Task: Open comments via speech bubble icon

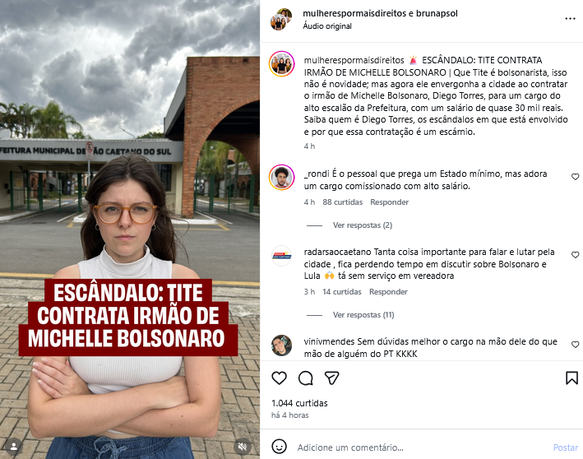Action: (306, 378)
